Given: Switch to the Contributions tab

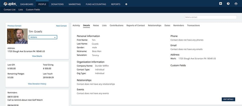Looking at the screenshot, I should tap(116, 25).
